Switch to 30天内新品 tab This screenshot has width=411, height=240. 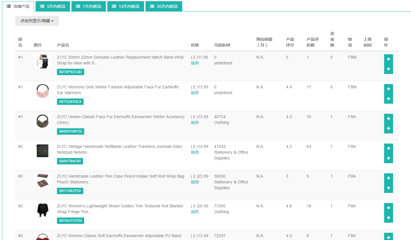pos(164,6)
